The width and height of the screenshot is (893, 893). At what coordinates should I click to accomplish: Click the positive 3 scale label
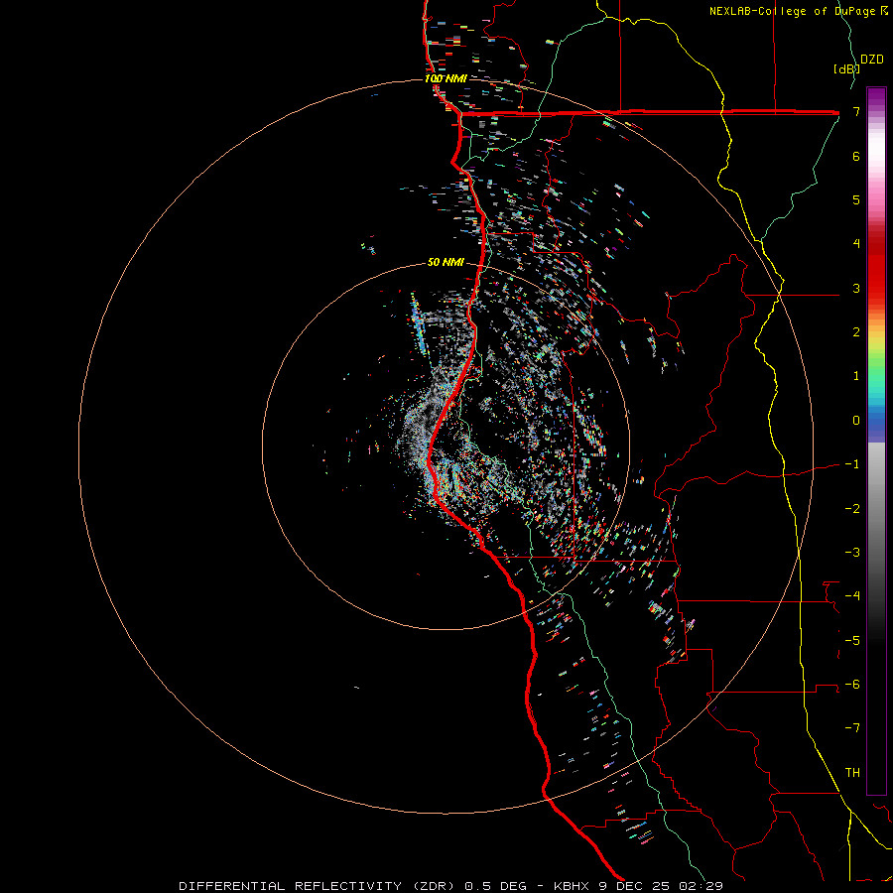click(x=856, y=288)
